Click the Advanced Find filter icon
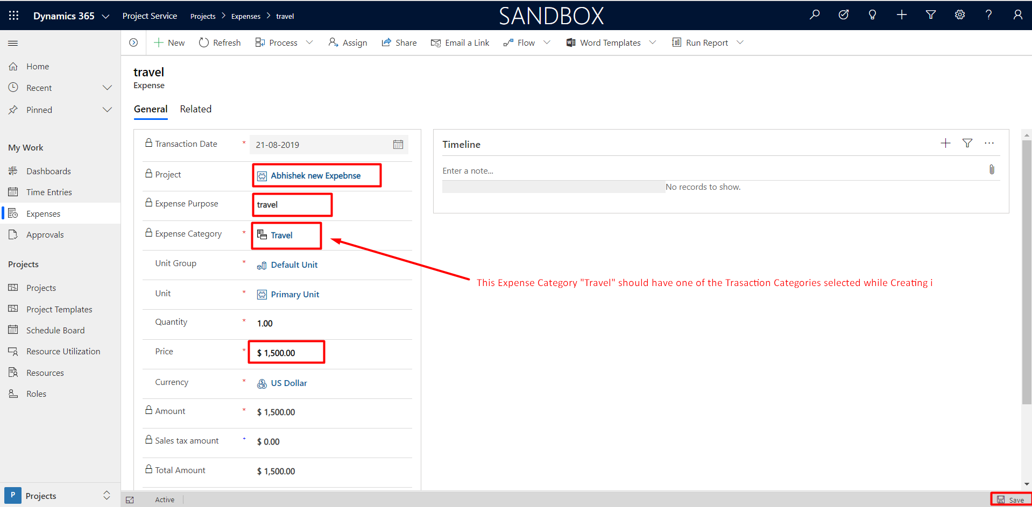 tap(930, 15)
